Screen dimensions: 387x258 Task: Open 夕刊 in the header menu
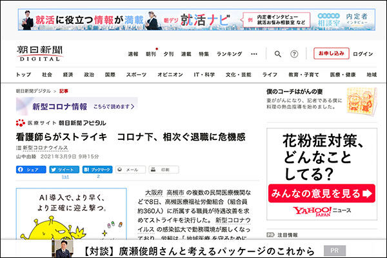click(168, 54)
